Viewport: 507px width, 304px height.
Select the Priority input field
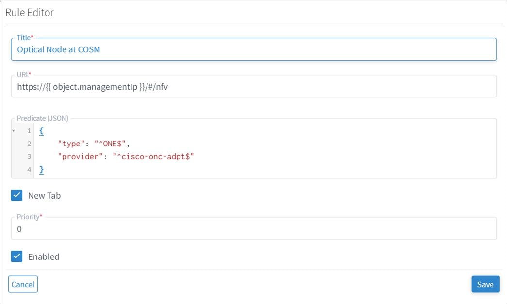(x=253, y=229)
